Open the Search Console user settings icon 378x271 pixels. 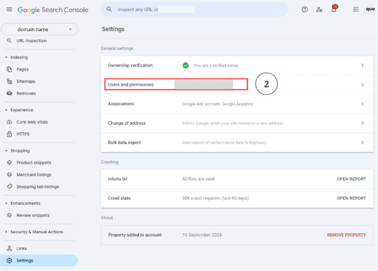[x=319, y=9]
